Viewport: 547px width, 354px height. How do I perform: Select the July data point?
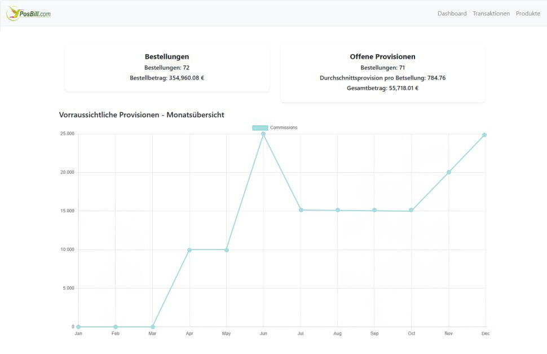(x=301, y=210)
